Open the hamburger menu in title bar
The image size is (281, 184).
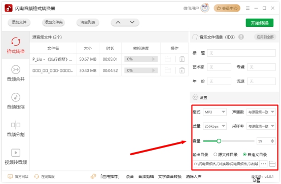click(x=248, y=8)
